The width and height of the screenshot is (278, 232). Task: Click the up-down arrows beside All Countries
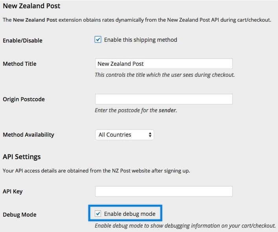point(150,135)
